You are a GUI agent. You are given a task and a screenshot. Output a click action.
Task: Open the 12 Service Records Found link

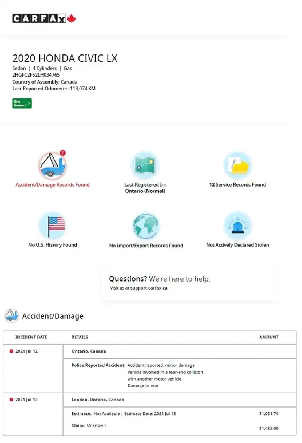237,185
